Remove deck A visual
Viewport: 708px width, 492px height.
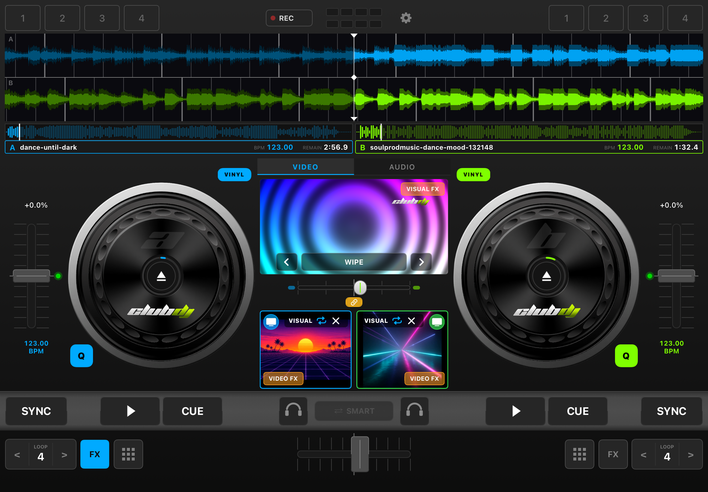click(x=336, y=321)
